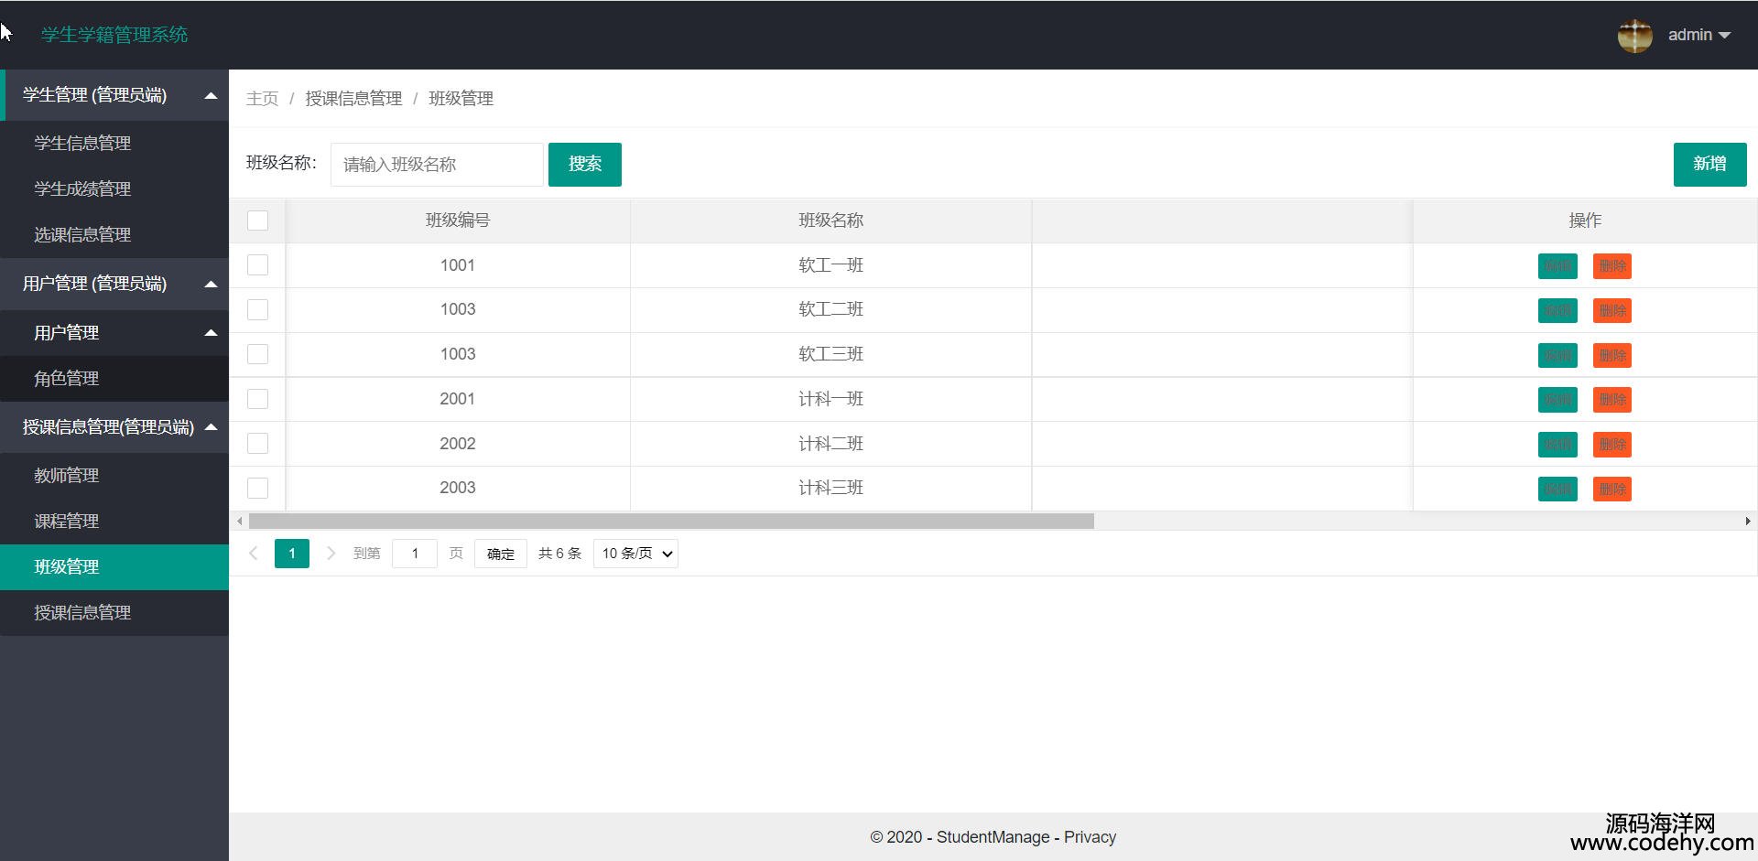Delete the 软工二班 row
1758x861 pixels.
(x=1612, y=311)
